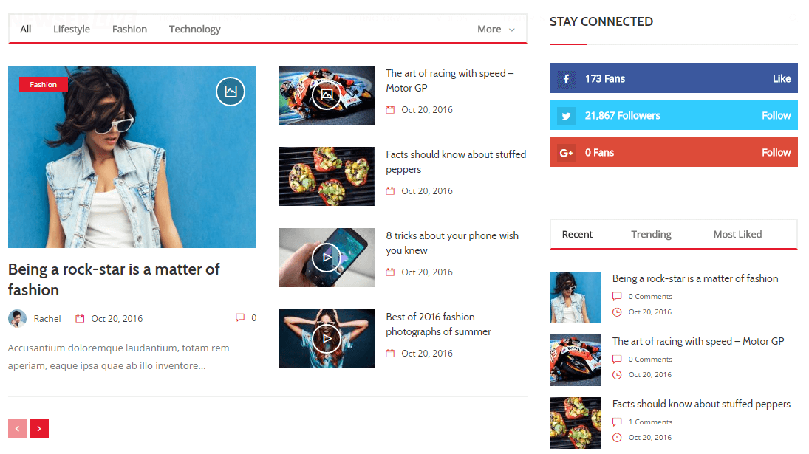This screenshot has width=809, height=454.
Task: Click the play icon on the phone thumbnail
Action: [327, 257]
